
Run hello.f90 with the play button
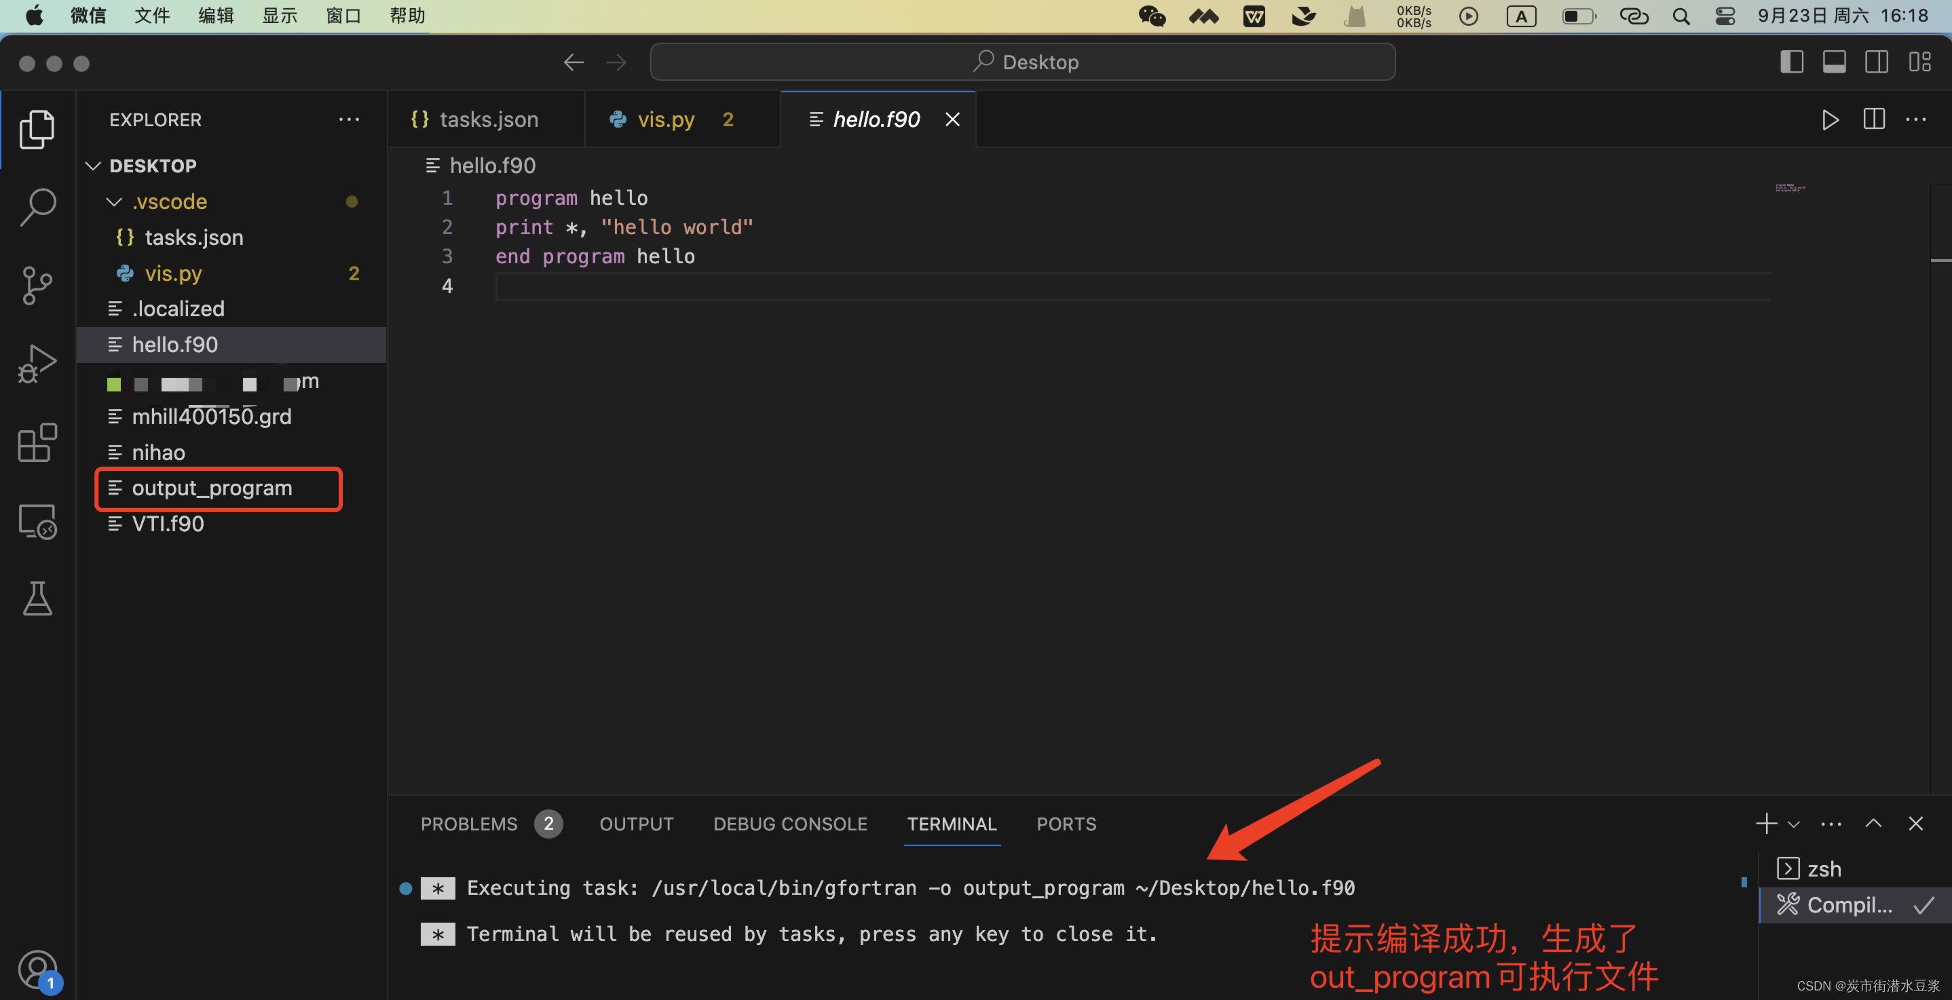tap(1829, 119)
